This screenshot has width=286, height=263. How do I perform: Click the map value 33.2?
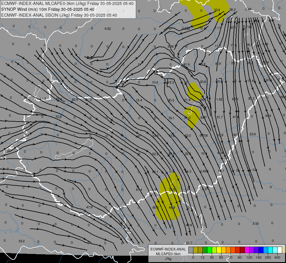[x=22, y=241]
